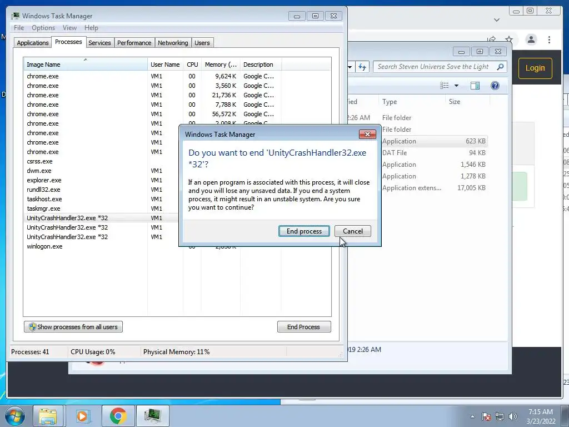Select the rundll32.exe process row
Viewport: 569px width, 427px height.
(102, 190)
